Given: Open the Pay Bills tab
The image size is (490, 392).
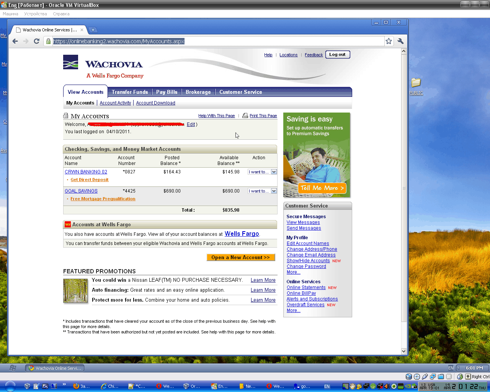Looking at the screenshot, I should click(167, 92).
